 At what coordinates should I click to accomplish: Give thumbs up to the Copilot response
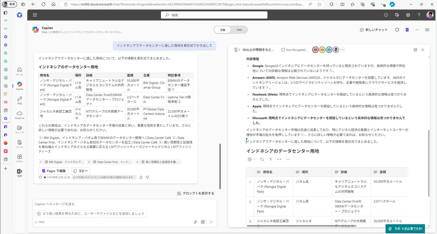[141, 177]
